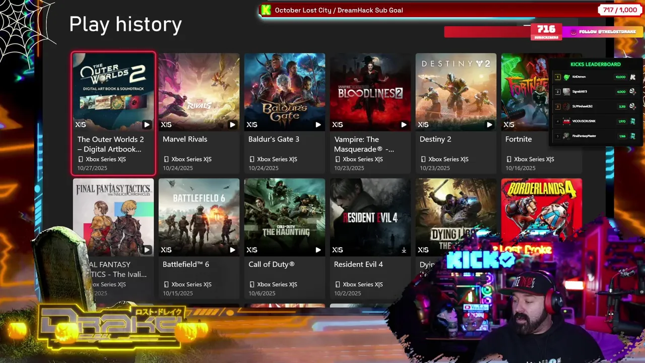Image resolution: width=645 pixels, height=363 pixels.
Task: Click the play icon on Baldur's Gate 3 artwork
Action: tap(318, 125)
